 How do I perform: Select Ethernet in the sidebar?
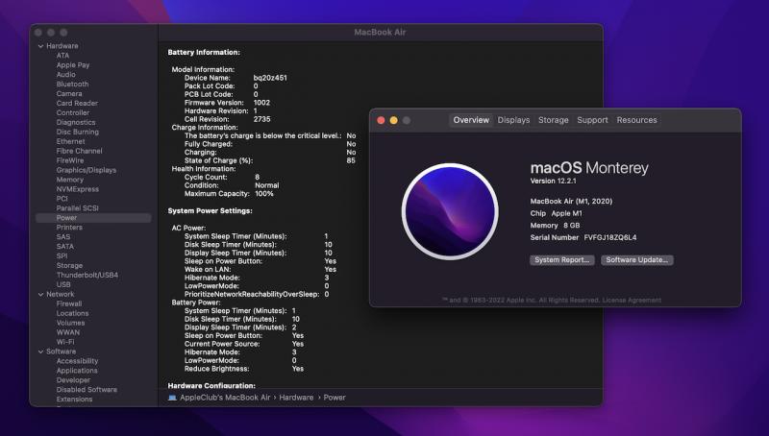pyautogui.click(x=70, y=141)
